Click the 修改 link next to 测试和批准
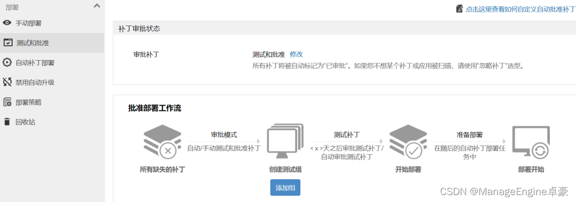The width and height of the screenshot is (576, 202). pyautogui.click(x=297, y=55)
